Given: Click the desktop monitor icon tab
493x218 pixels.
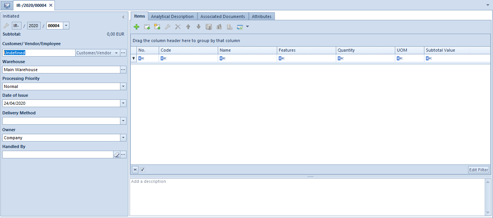Looking at the screenshot, I should pos(7,6).
